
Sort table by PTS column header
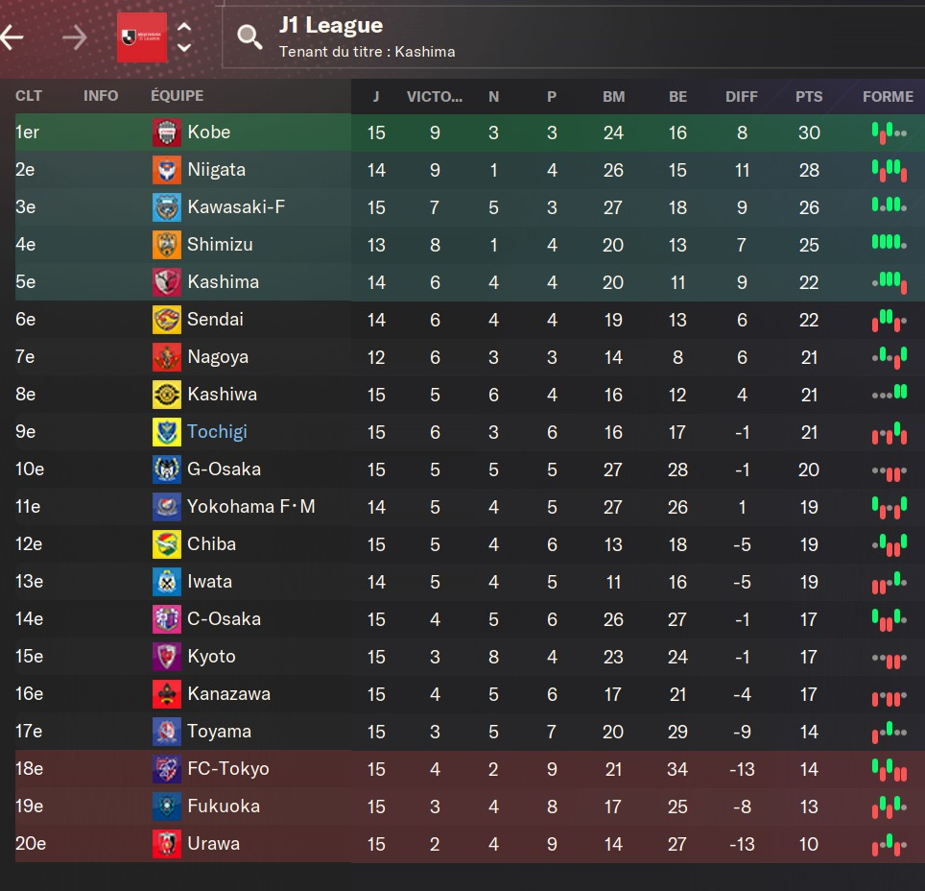coord(809,96)
